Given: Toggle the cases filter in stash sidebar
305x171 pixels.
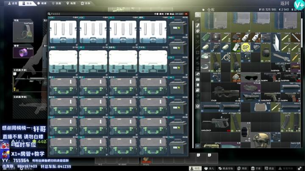Looking at the screenshot, I should [198, 79].
